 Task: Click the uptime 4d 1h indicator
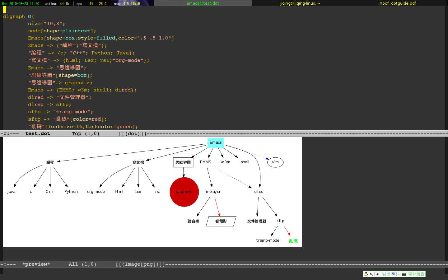pyautogui.click(x=57, y=3)
